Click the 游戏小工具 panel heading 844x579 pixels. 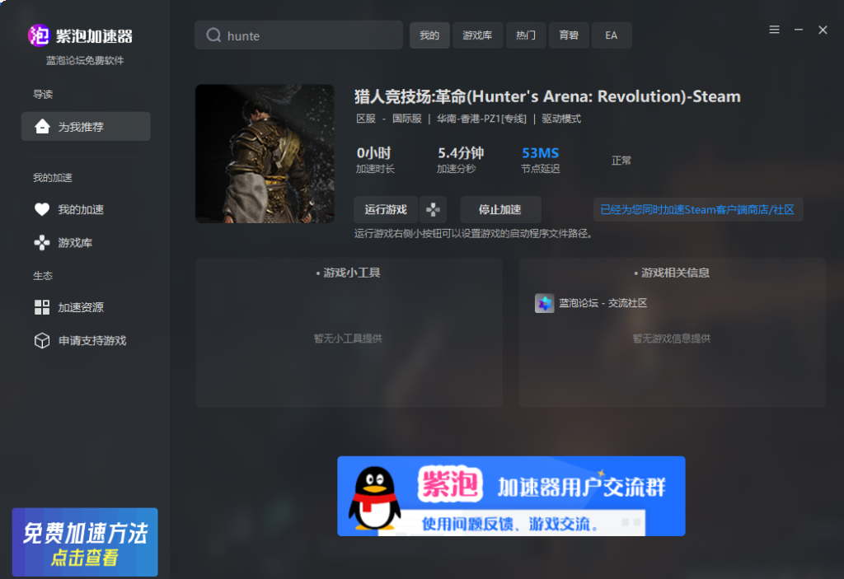(349, 273)
